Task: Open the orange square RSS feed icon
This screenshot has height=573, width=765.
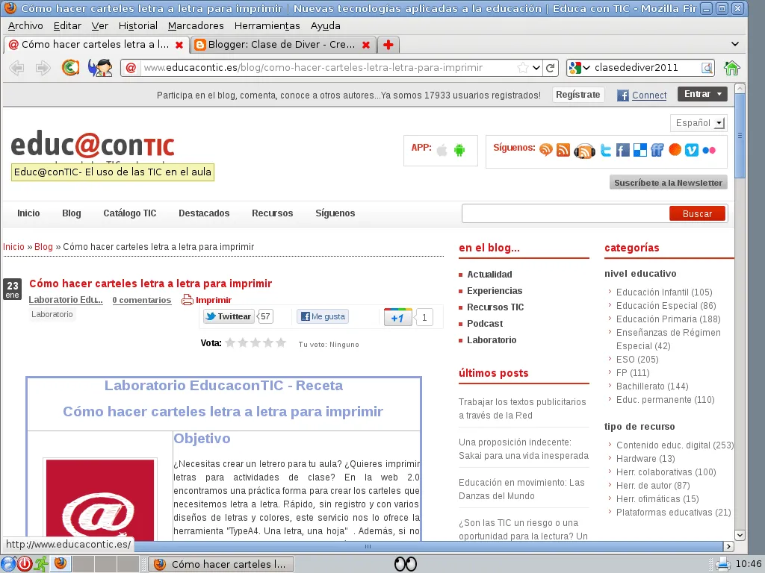Action: (x=563, y=150)
